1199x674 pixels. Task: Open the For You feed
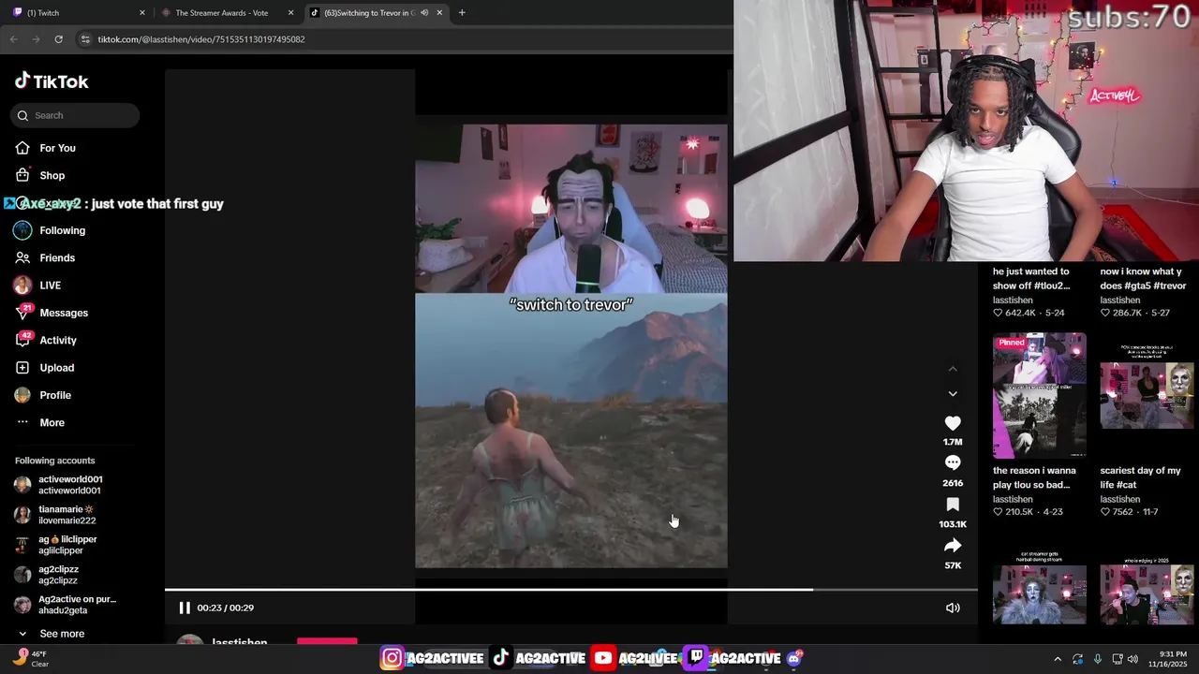tap(45, 148)
